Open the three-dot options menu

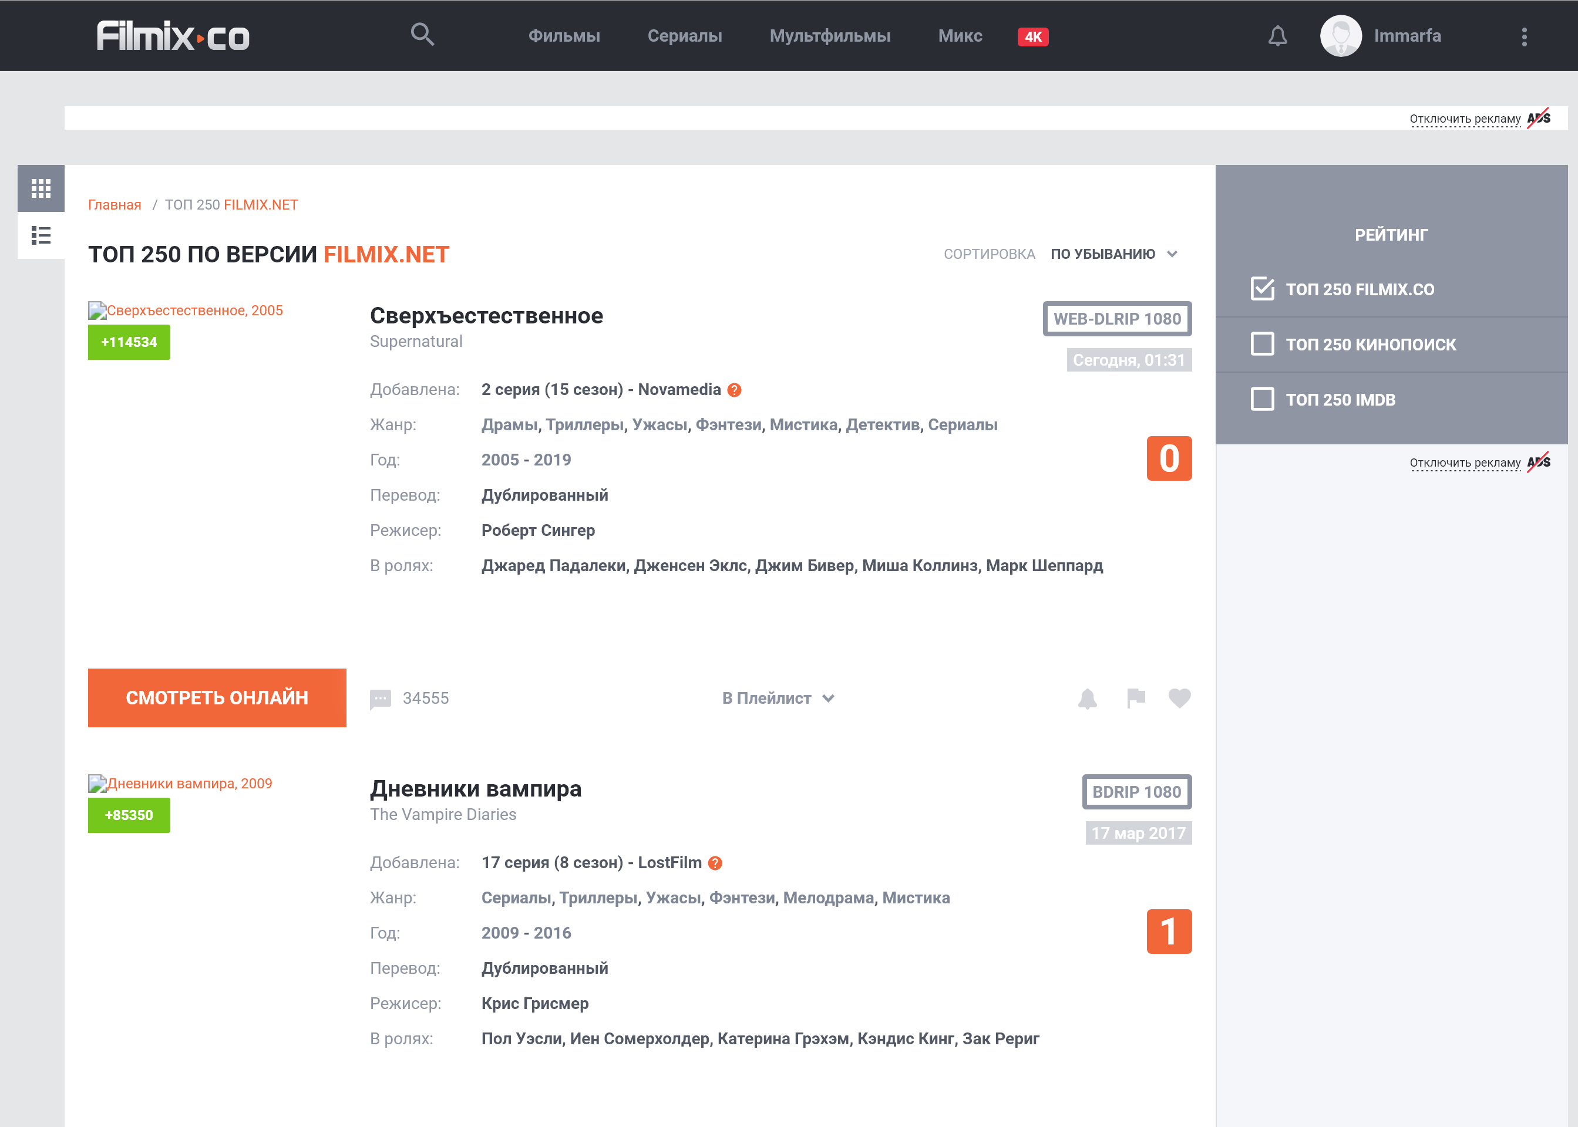point(1524,37)
